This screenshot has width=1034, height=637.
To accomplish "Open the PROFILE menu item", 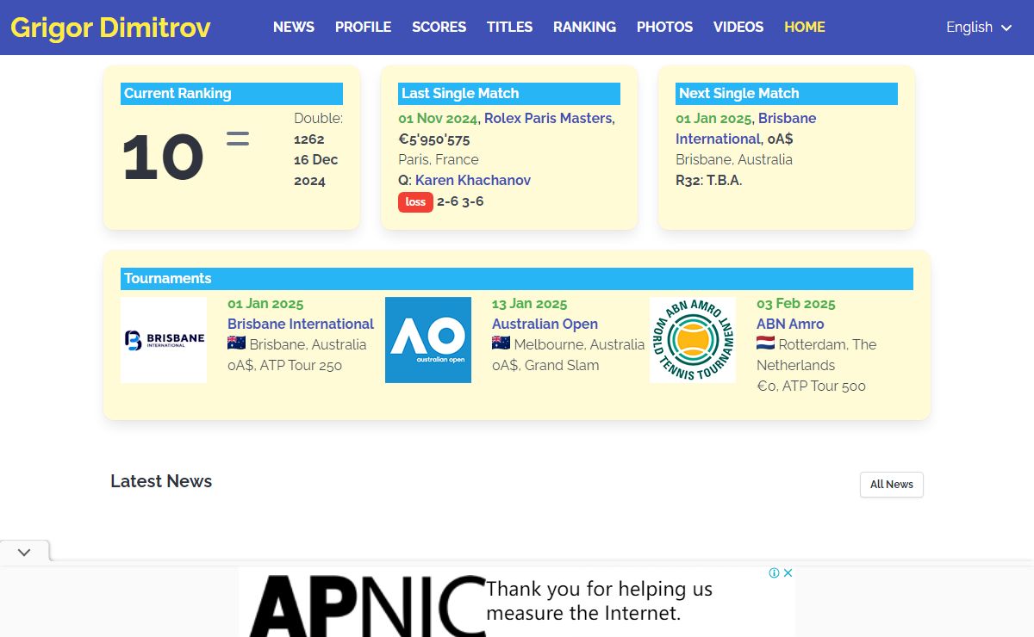I will [x=363, y=28].
